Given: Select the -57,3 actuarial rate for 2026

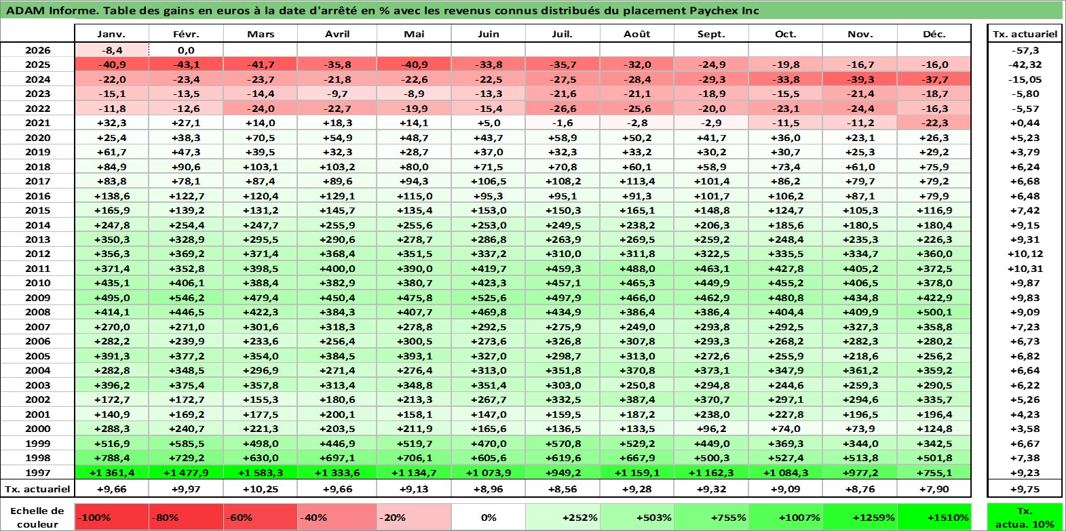Looking at the screenshot, I should pos(1025,50).
